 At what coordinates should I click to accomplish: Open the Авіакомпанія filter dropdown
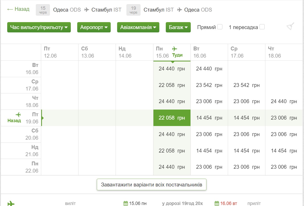click(138, 27)
